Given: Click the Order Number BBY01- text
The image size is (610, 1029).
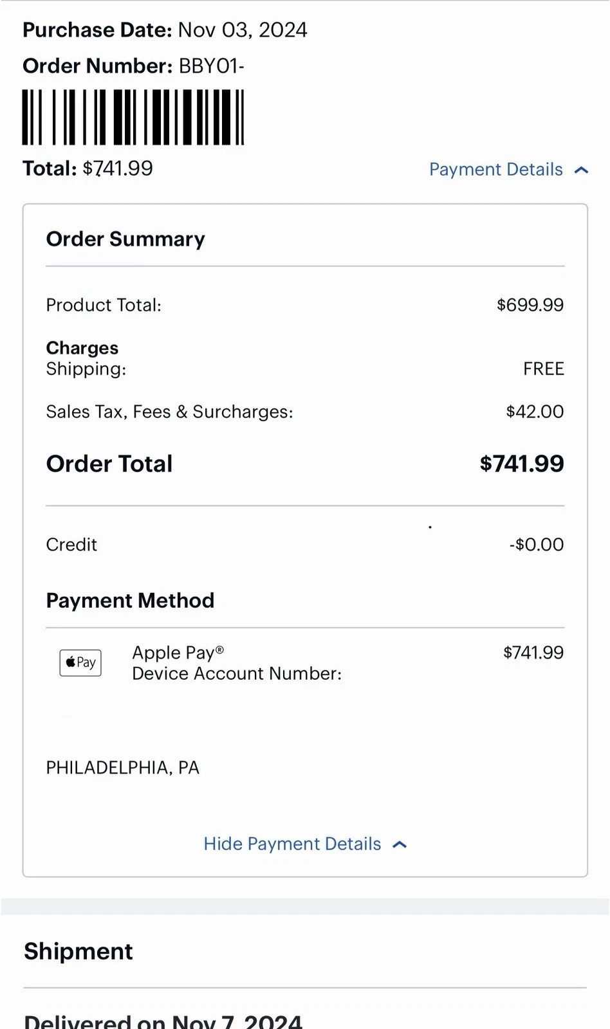Looking at the screenshot, I should point(133,66).
